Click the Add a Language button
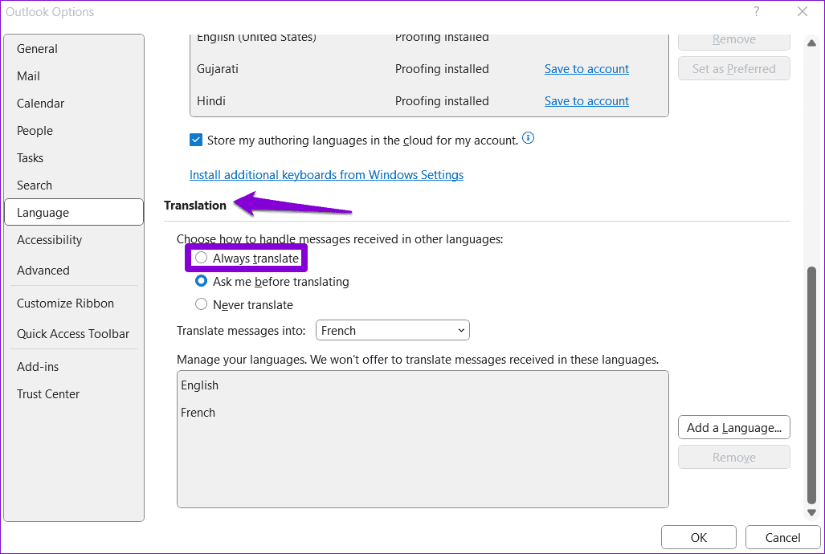 [x=734, y=428]
